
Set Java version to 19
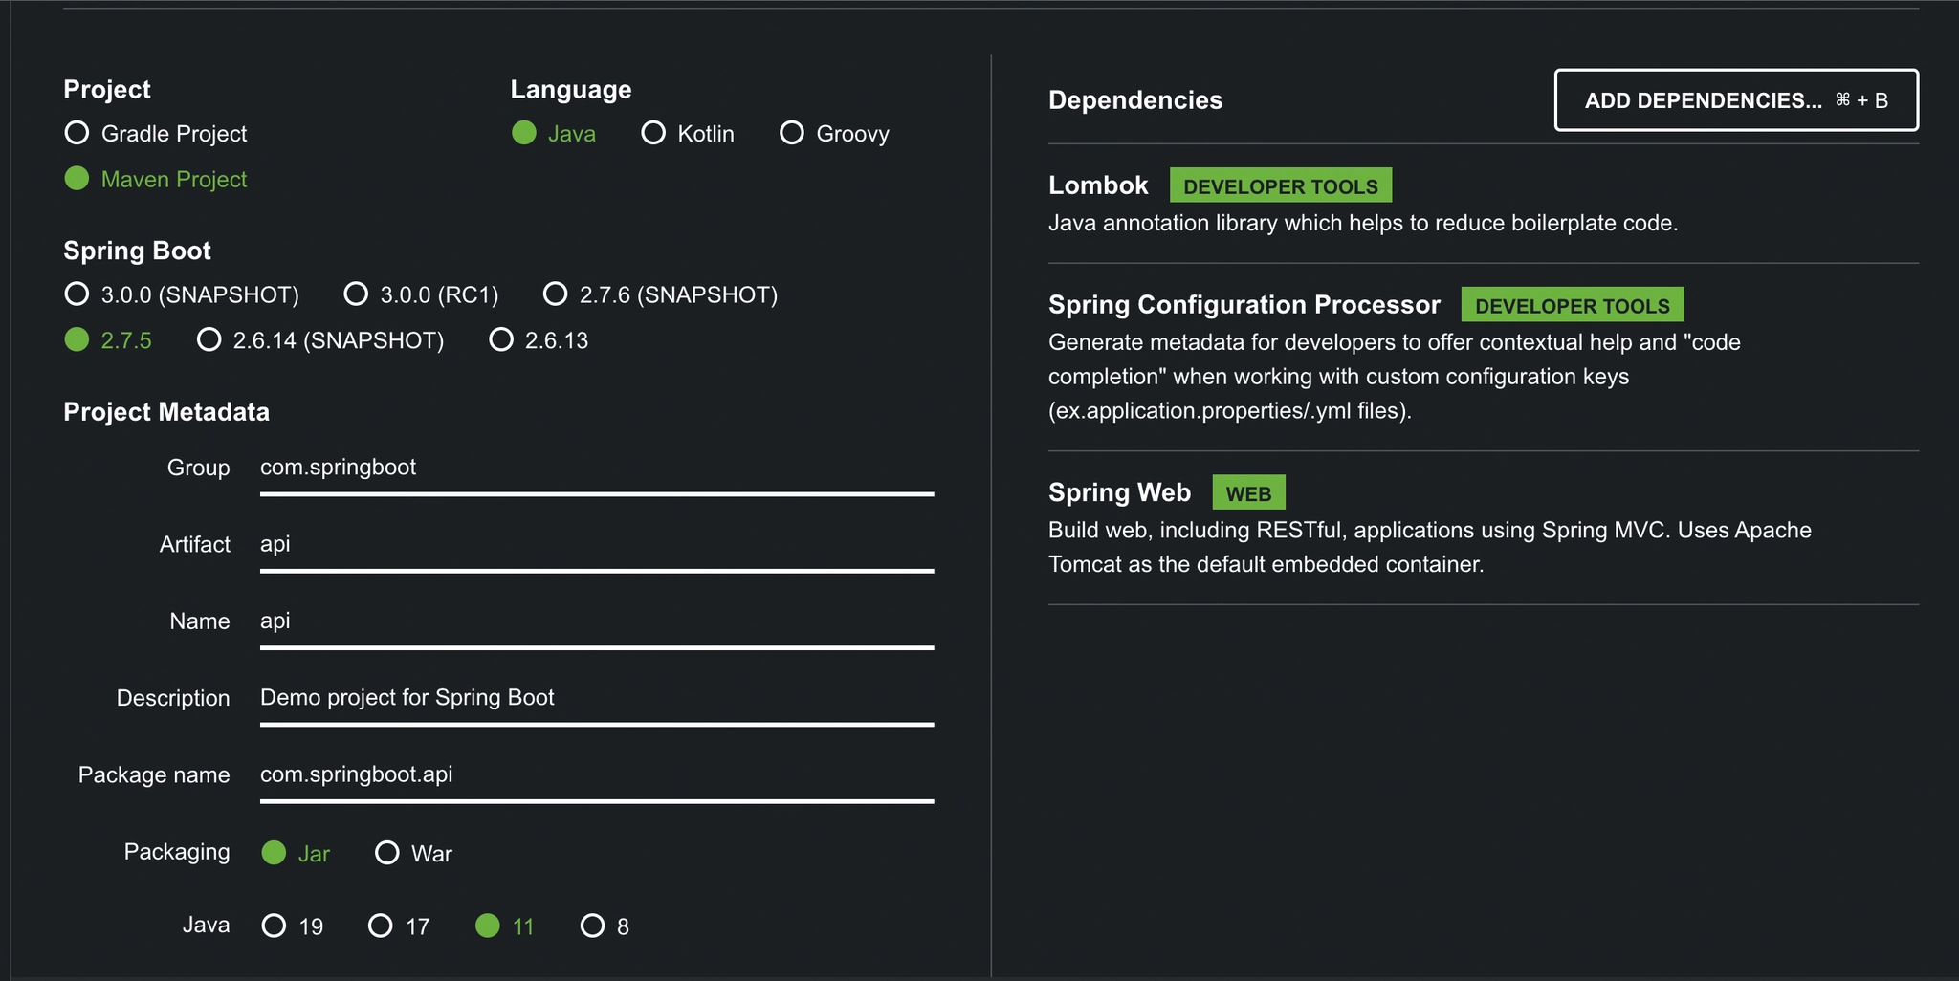tap(275, 926)
